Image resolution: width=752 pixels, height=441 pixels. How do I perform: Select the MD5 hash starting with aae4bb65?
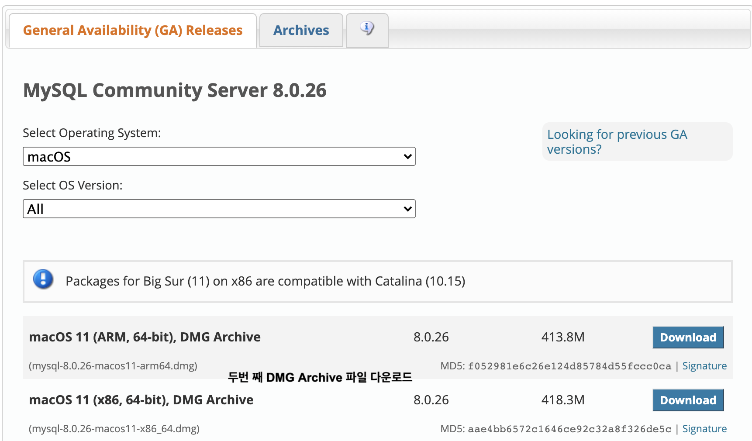(569, 429)
